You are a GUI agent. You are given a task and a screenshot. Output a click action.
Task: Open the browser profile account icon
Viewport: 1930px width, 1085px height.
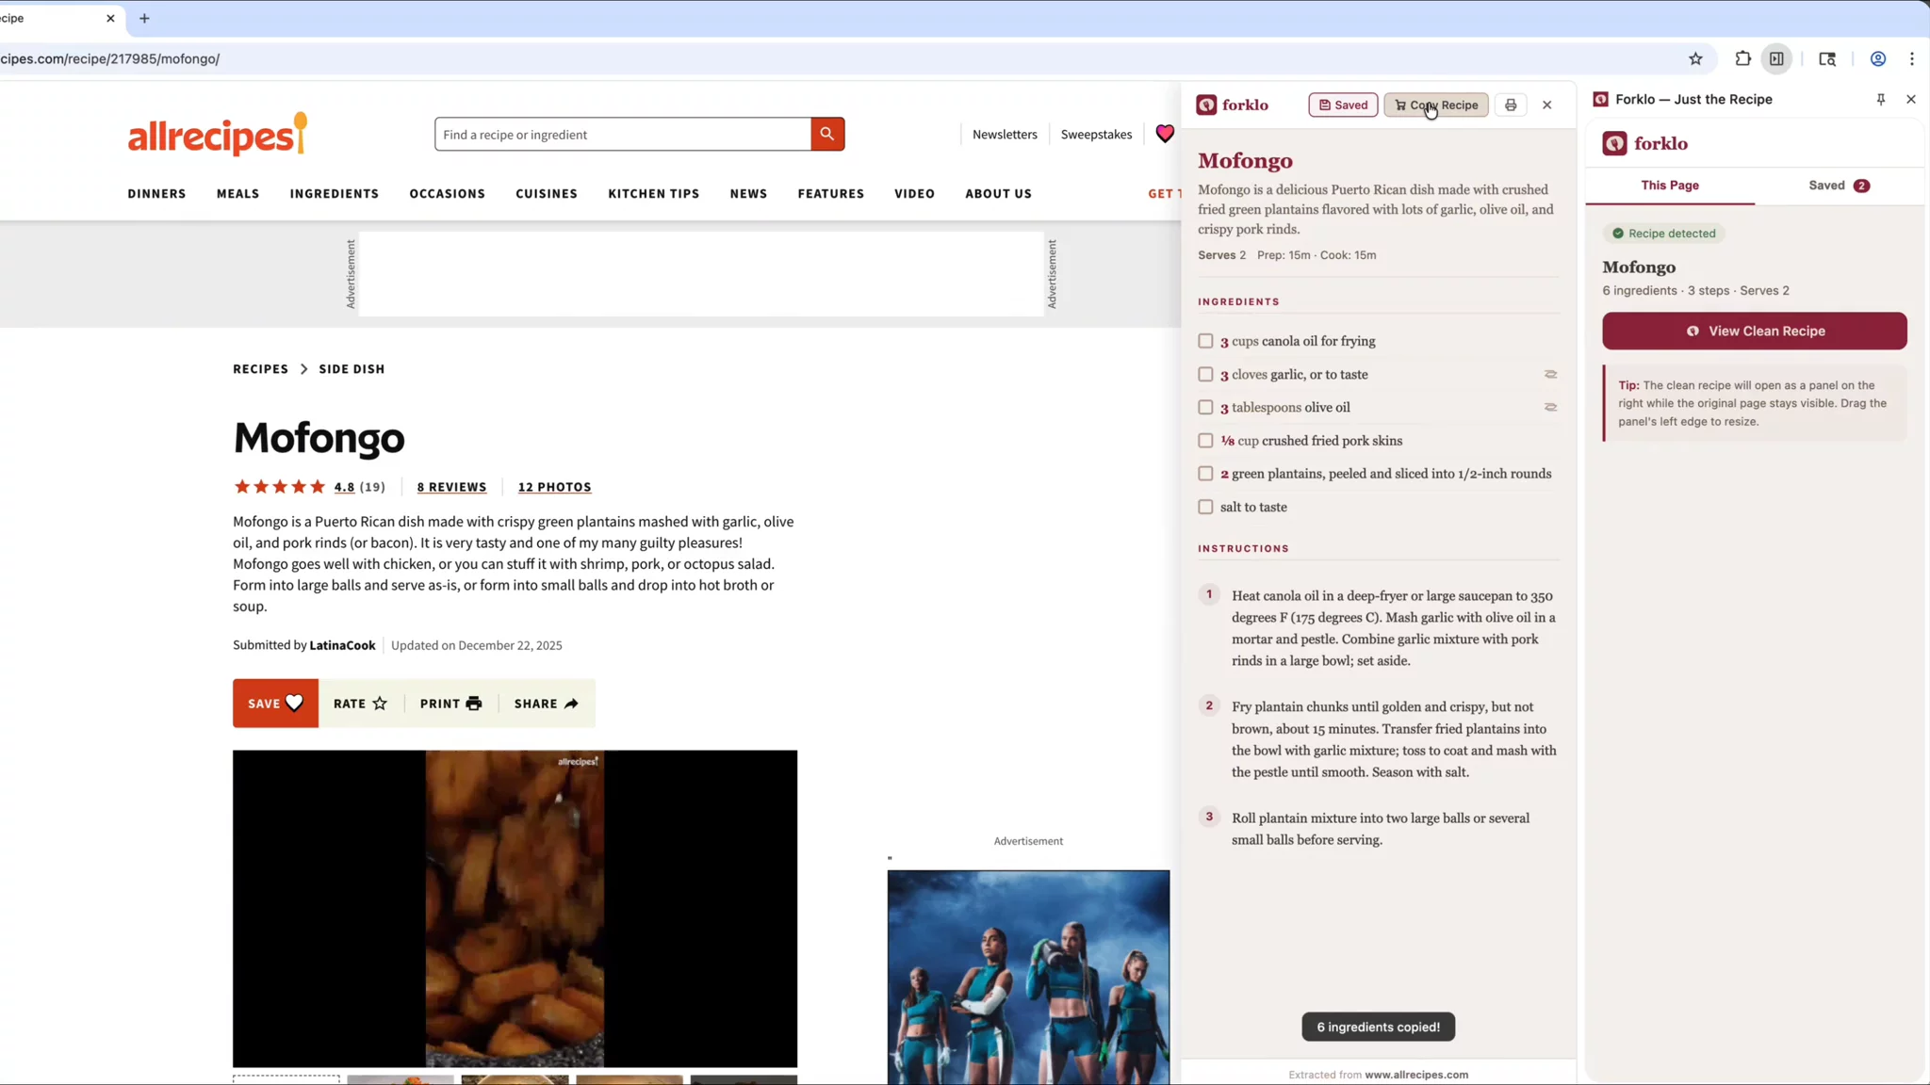click(x=1877, y=58)
